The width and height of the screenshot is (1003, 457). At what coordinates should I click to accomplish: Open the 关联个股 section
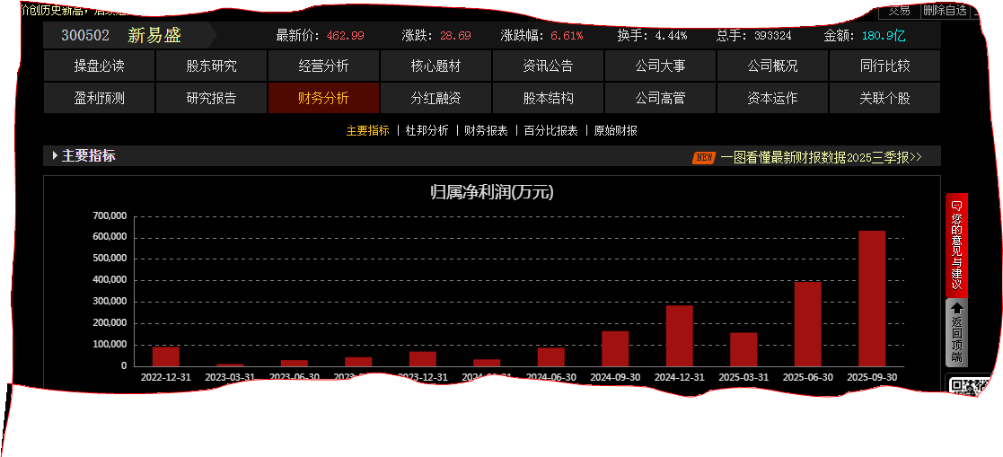(884, 98)
